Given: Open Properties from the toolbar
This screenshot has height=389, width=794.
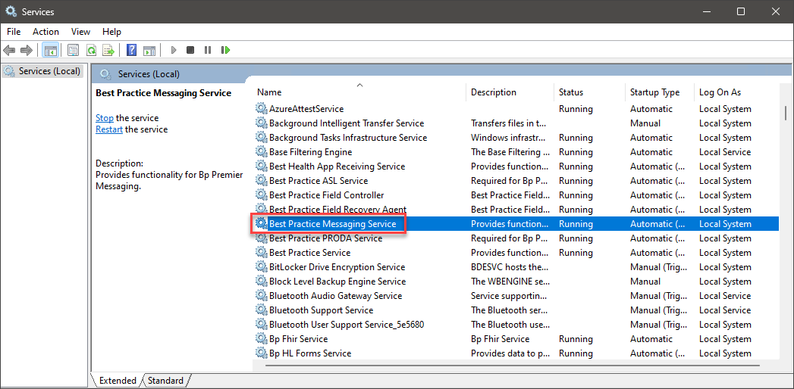Looking at the screenshot, I should (74, 50).
